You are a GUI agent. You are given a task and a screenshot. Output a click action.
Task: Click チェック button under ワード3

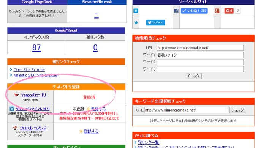193,76
